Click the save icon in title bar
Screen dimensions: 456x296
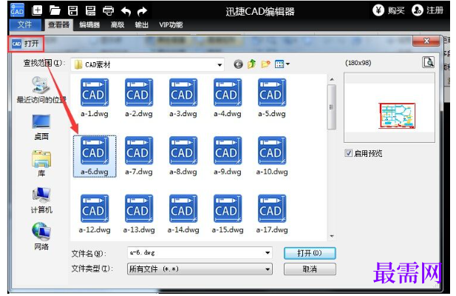pyautogui.click(x=72, y=10)
